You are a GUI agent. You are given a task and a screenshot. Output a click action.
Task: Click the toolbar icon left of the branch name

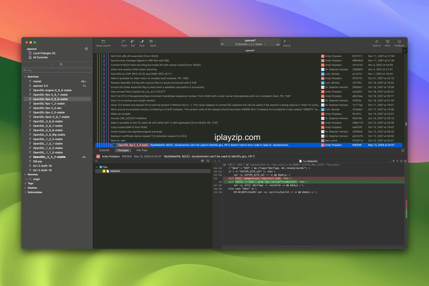(222, 44)
